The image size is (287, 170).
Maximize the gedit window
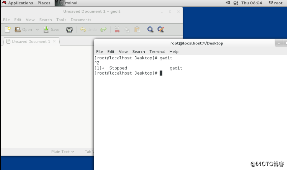170,11
